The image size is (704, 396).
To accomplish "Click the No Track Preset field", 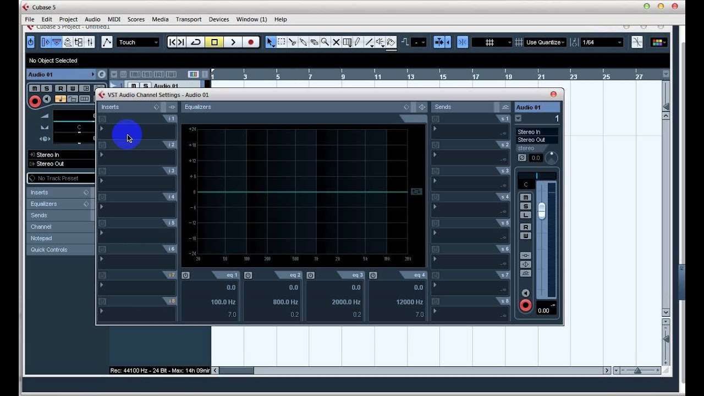I will (x=61, y=178).
